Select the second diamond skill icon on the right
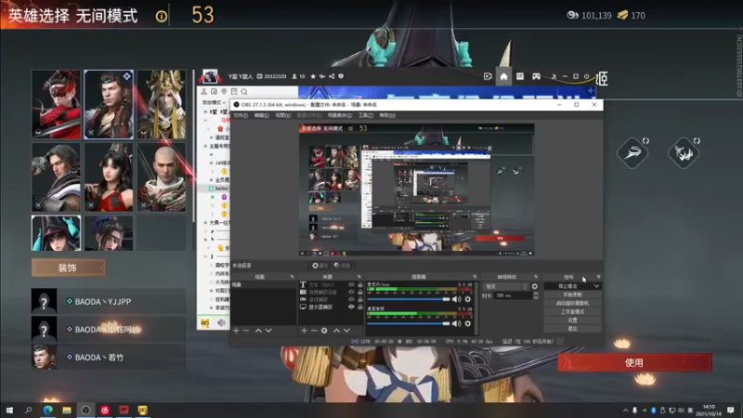Image resolution: width=743 pixels, height=418 pixels. tap(684, 152)
